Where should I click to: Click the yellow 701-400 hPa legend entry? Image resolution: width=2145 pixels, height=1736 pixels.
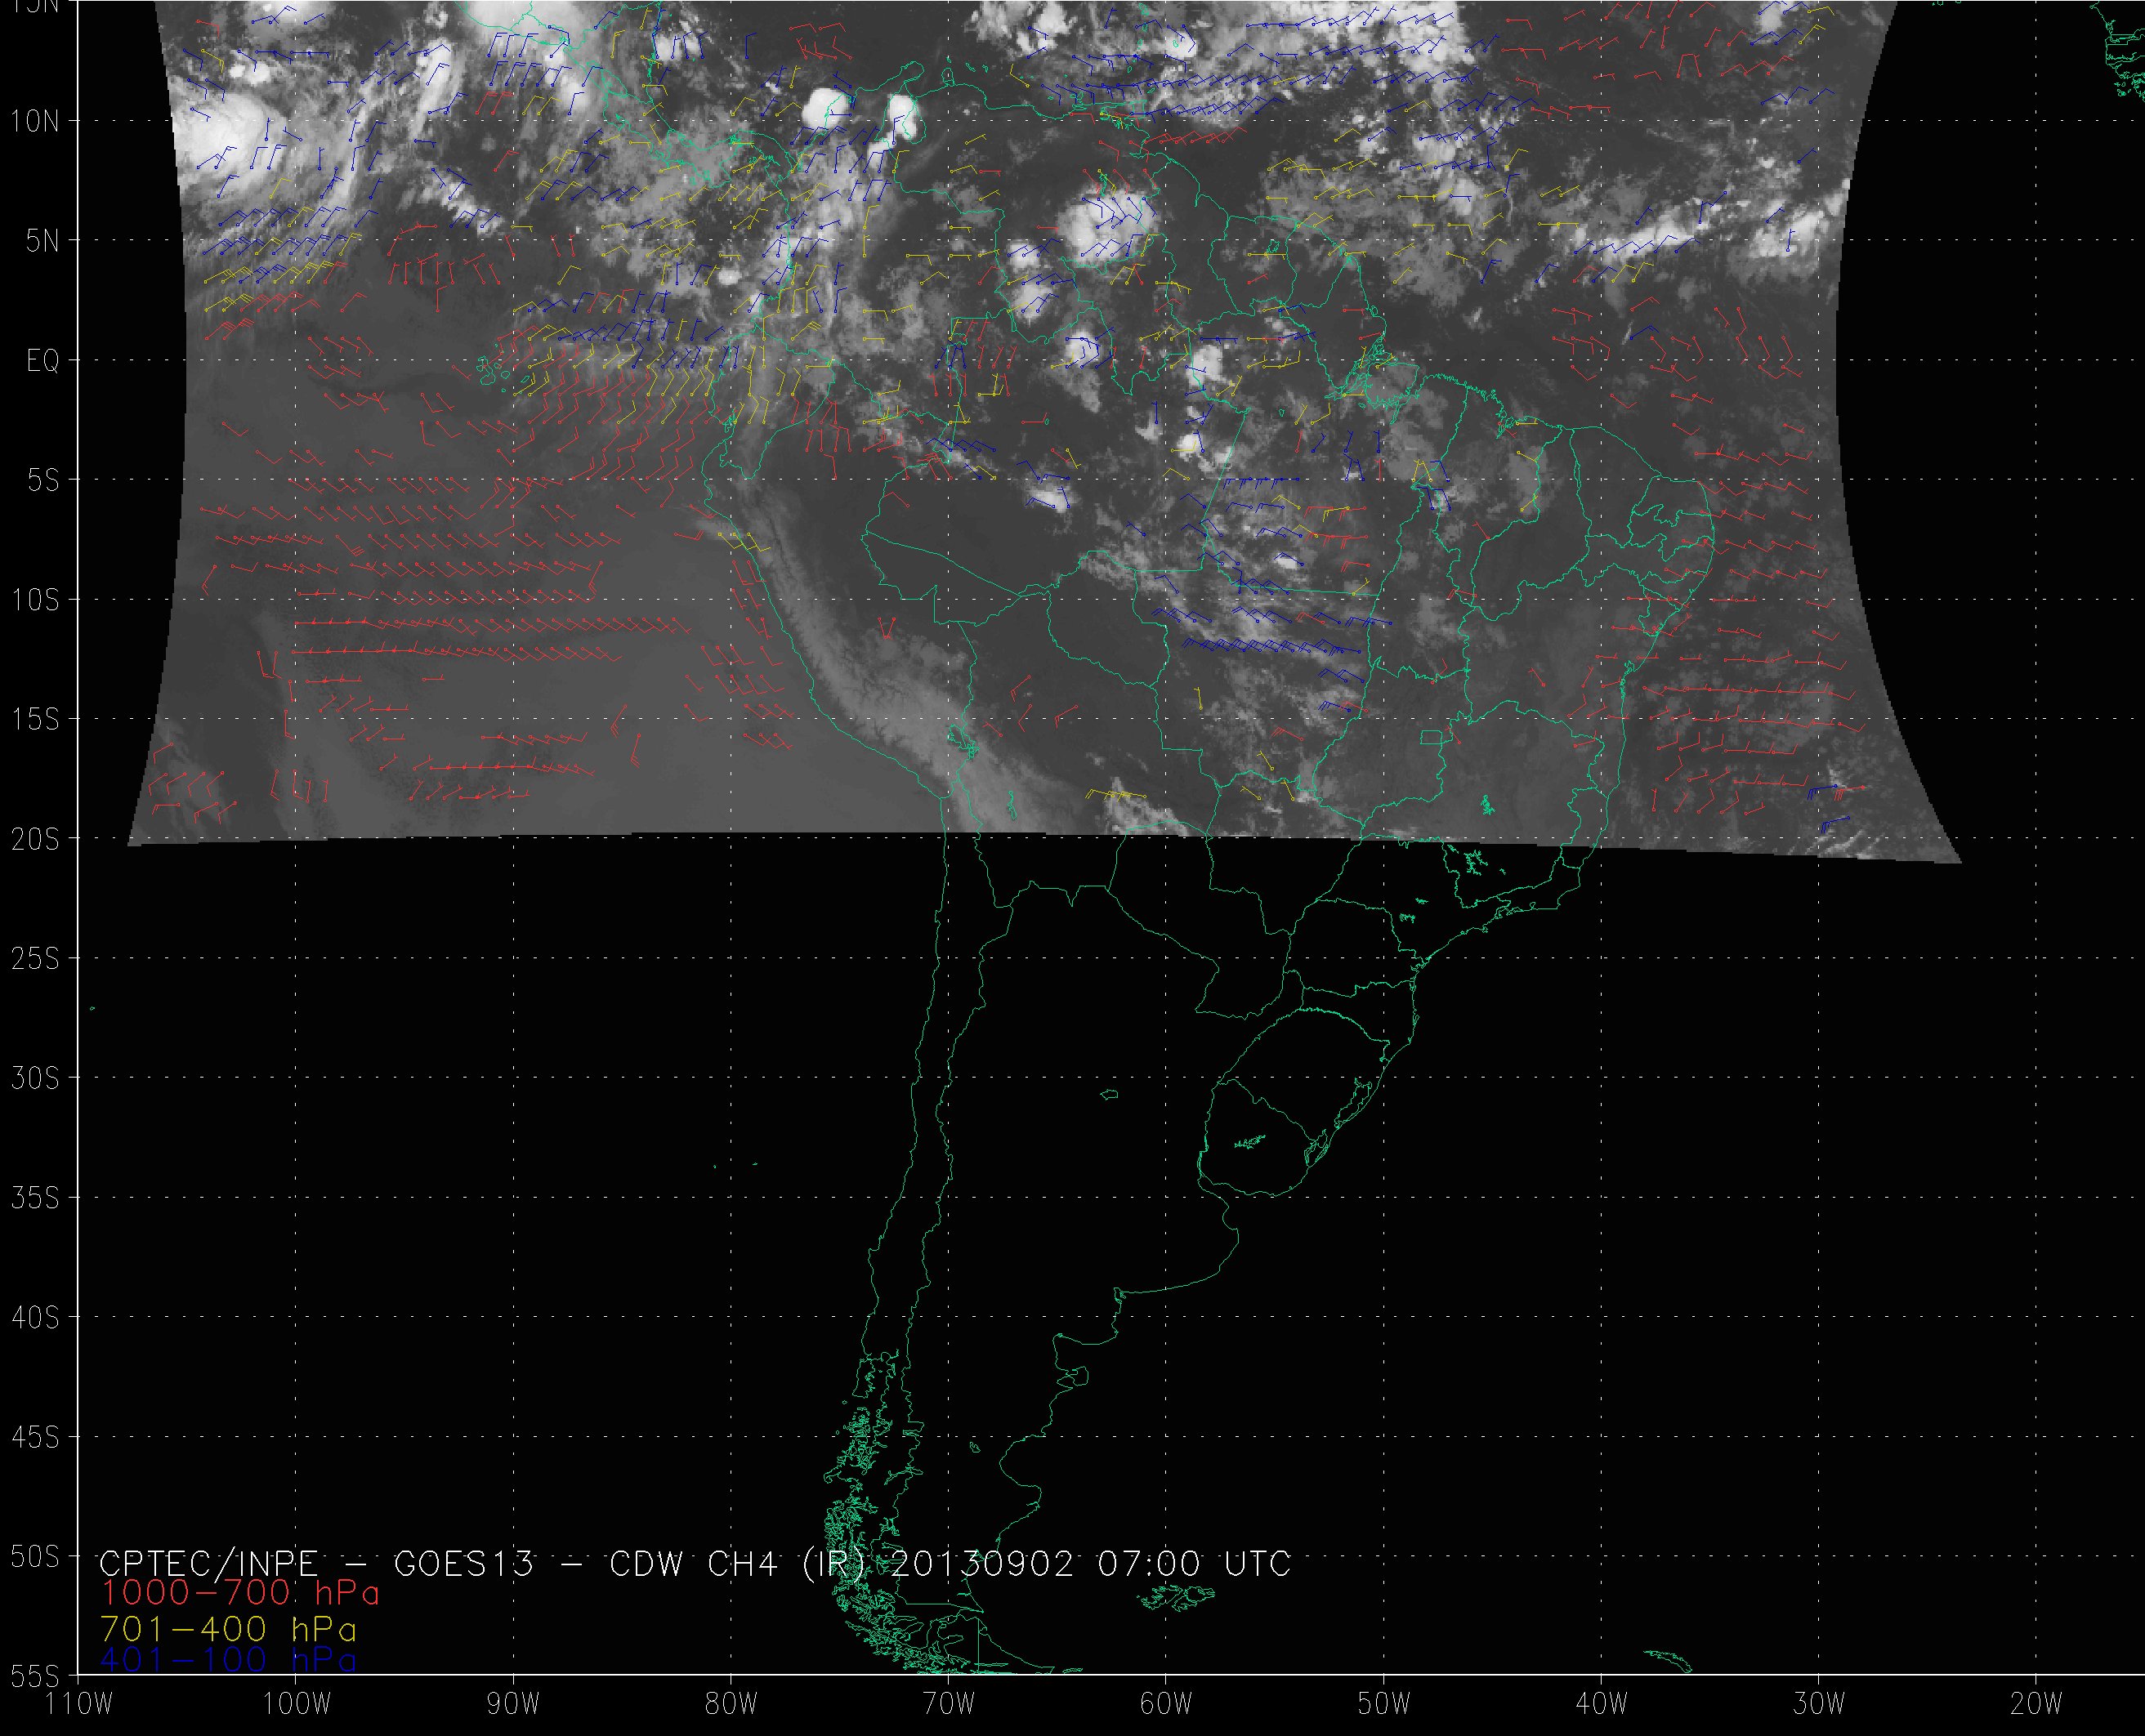(228, 1629)
